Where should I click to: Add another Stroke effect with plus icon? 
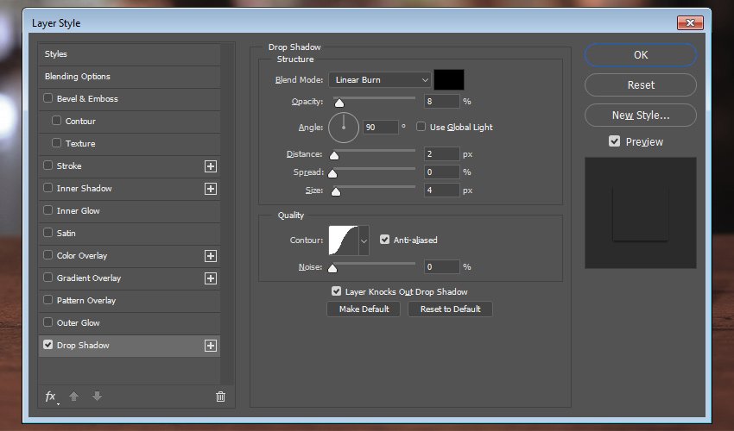tap(211, 166)
